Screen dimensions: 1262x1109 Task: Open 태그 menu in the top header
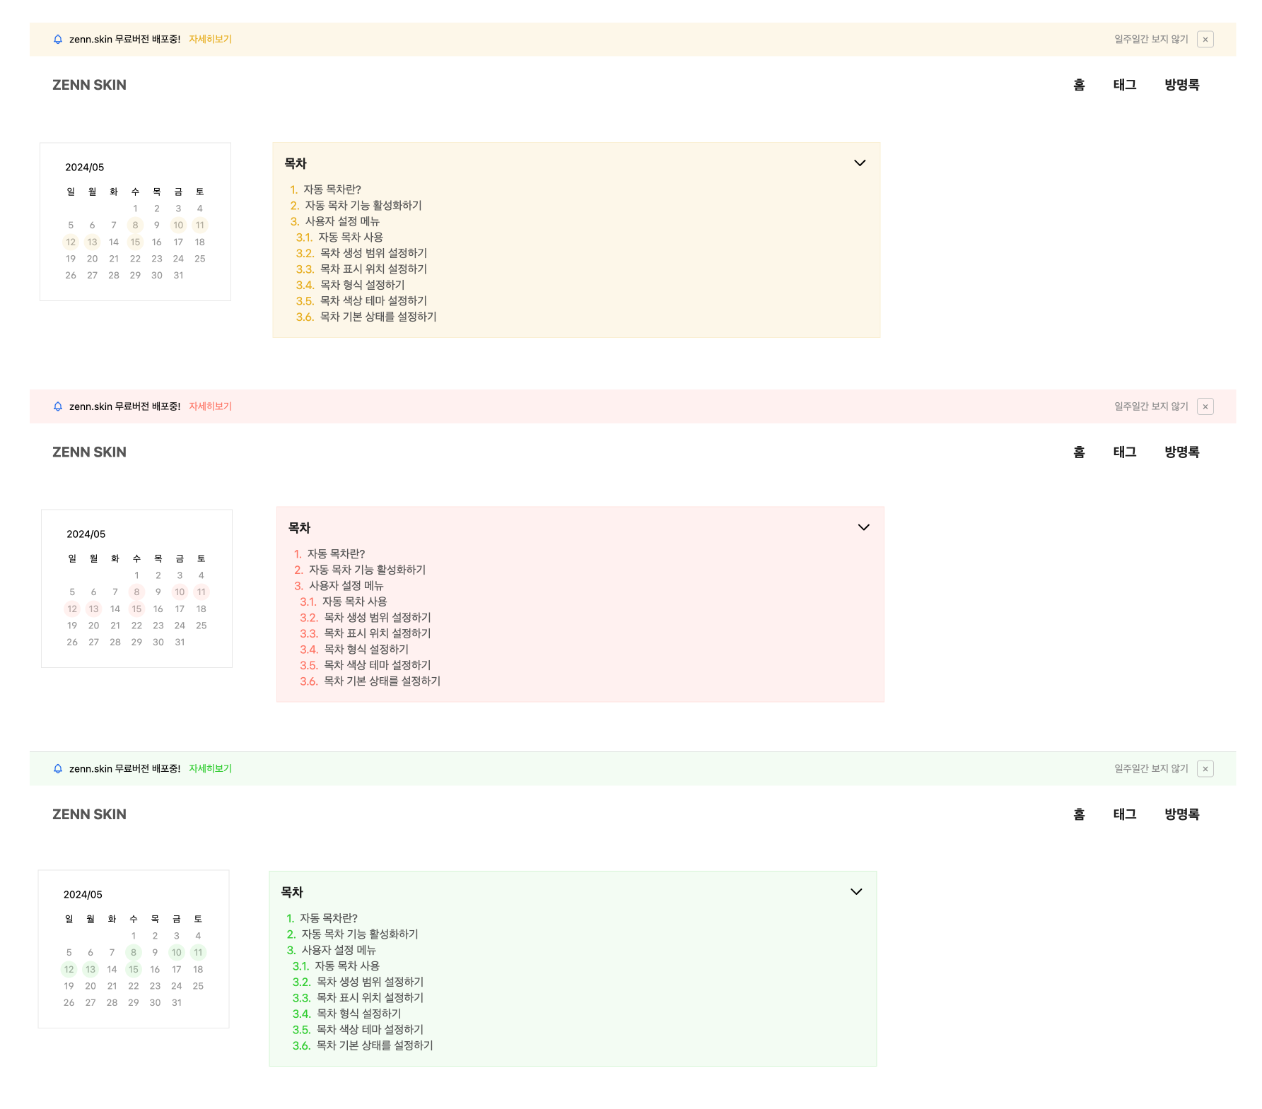(1125, 85)
